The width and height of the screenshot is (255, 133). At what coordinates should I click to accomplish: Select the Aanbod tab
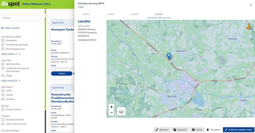[x=134, y=14]
